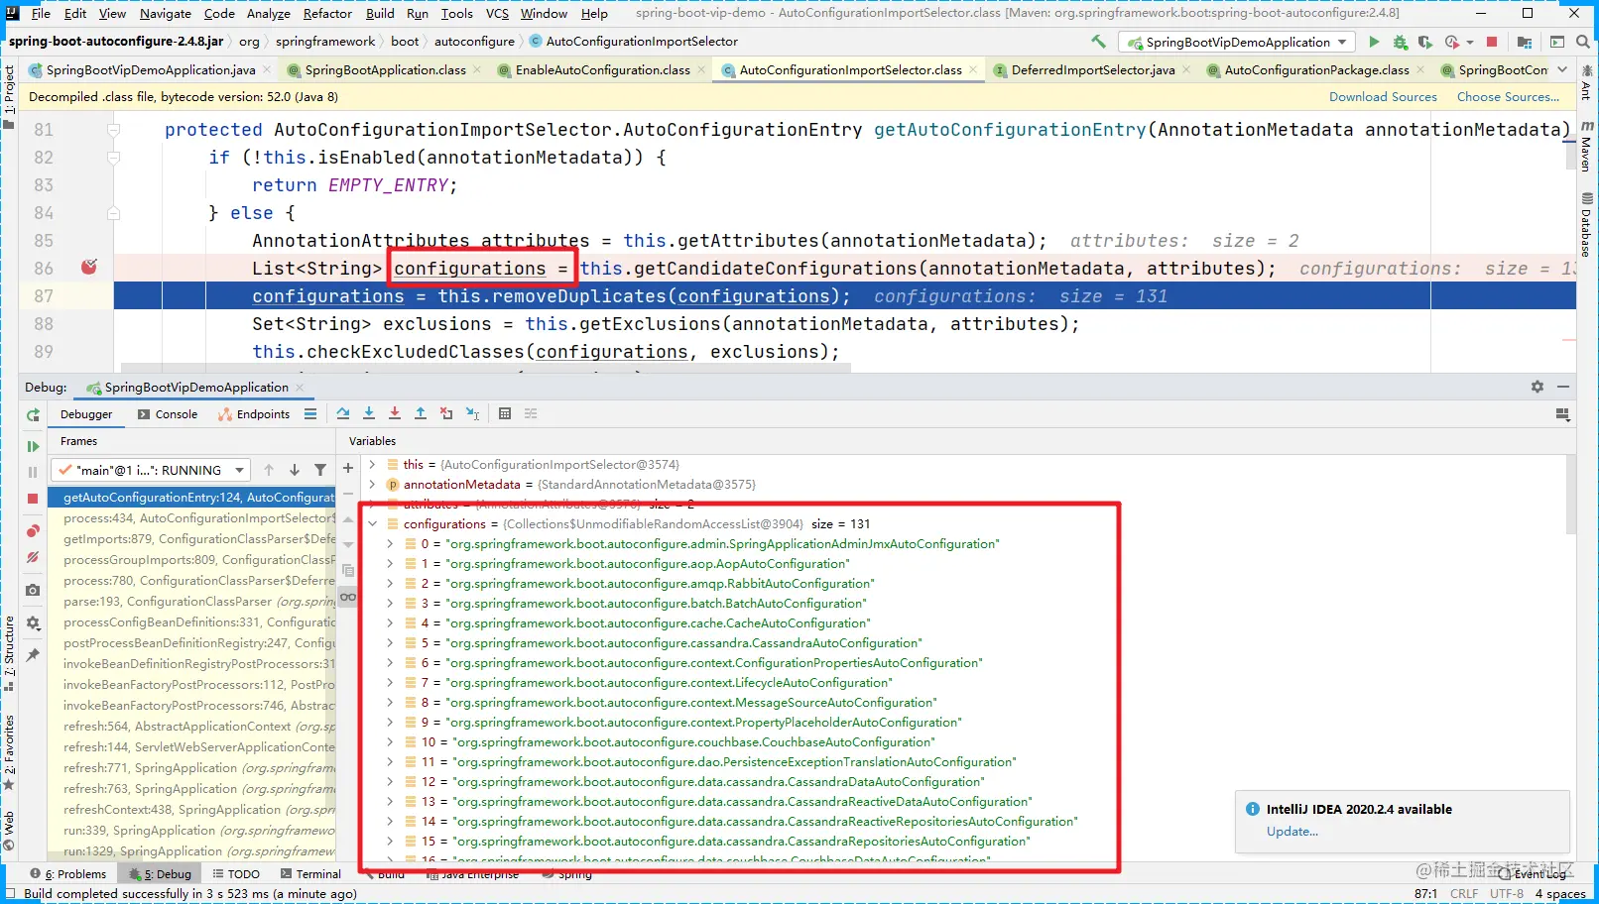Switch to EnableAutoConfiguration.class editor tab

pos(602,69)
